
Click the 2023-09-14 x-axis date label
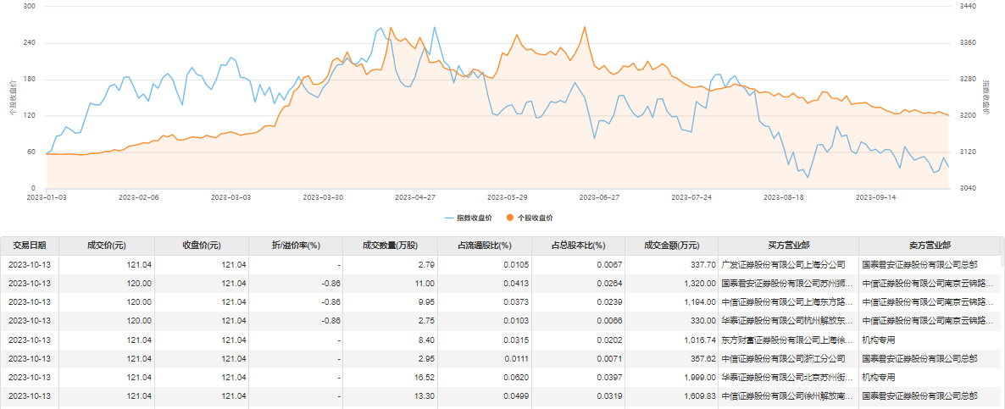(875, 198)
